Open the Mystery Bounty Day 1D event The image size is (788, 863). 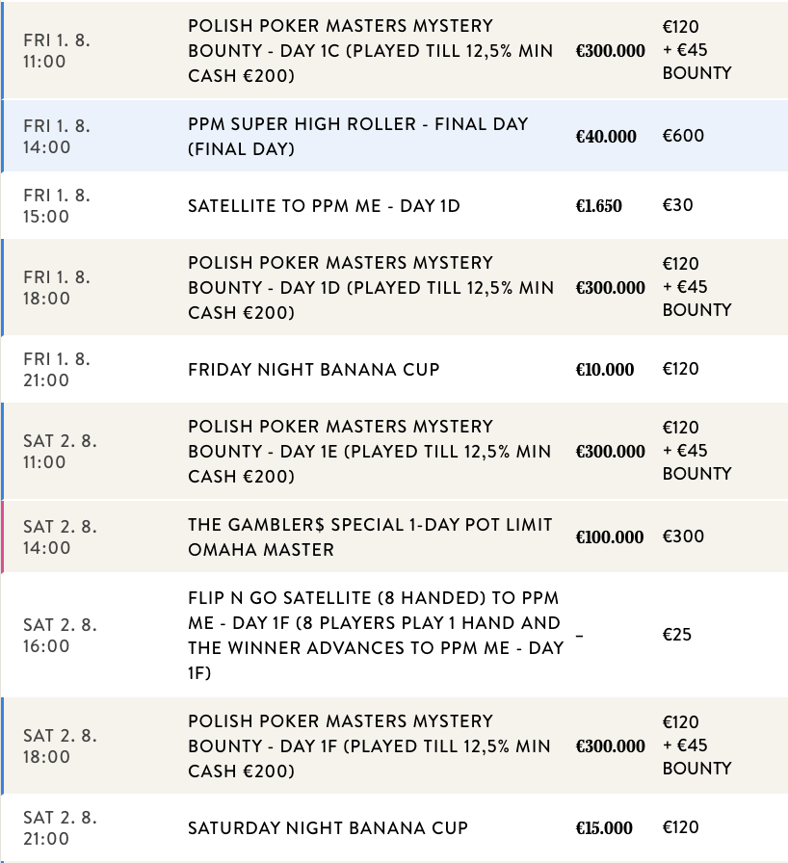tap(370, 287)
